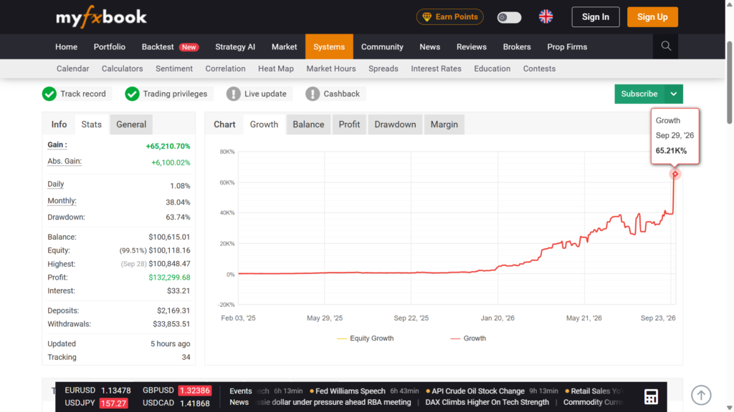Click the scroll-to-top arrow icon
The height and width of the screenshot is (412, 734).
coord(701,395)
